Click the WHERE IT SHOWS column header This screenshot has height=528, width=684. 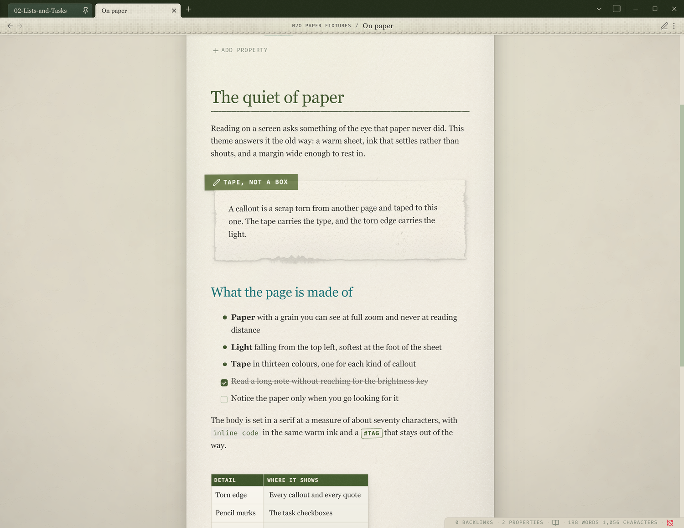coord(316,480)
